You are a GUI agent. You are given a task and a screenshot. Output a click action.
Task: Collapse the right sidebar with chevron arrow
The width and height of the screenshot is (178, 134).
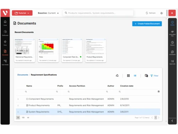[172, 121]
